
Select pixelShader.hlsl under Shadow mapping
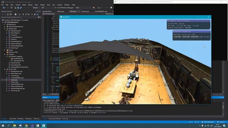[18, 58]
